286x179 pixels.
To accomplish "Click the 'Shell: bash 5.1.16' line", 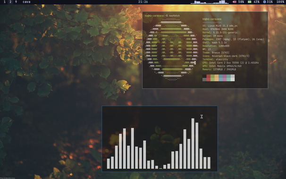I will click(x=214, y=43).
